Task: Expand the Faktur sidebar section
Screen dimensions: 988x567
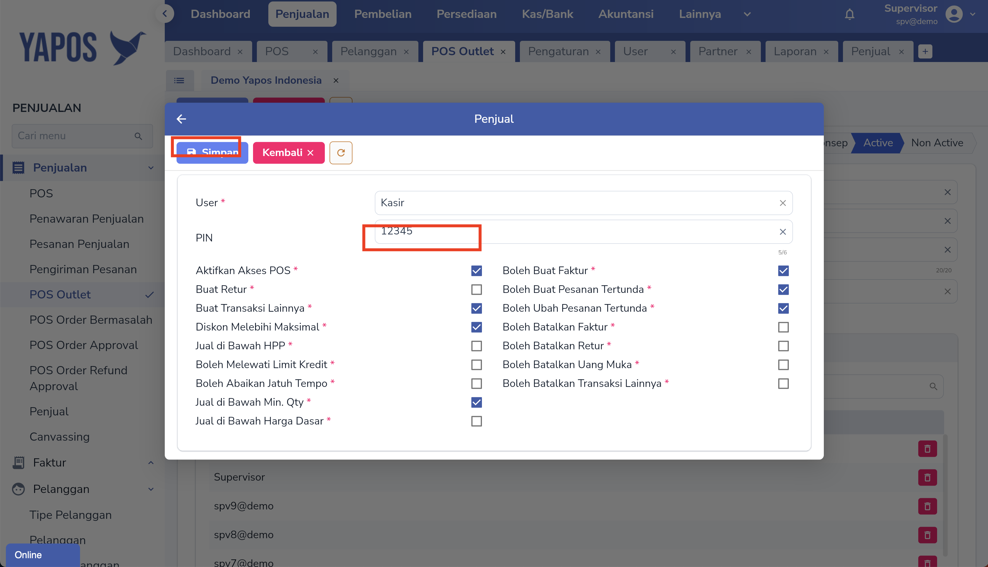Action: coord(151,463)
